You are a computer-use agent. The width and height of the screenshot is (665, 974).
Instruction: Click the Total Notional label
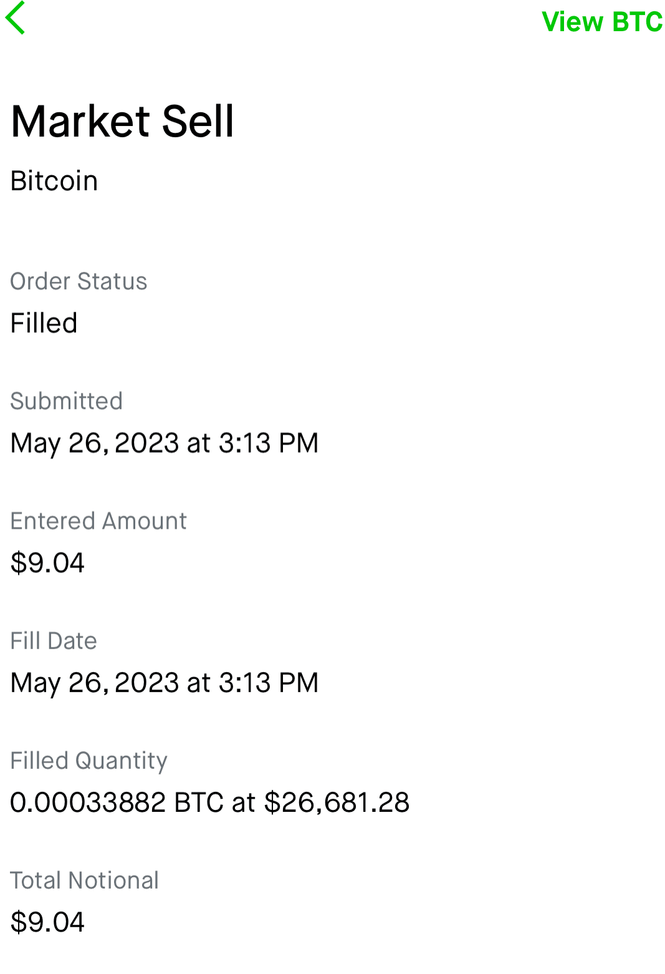84,880
